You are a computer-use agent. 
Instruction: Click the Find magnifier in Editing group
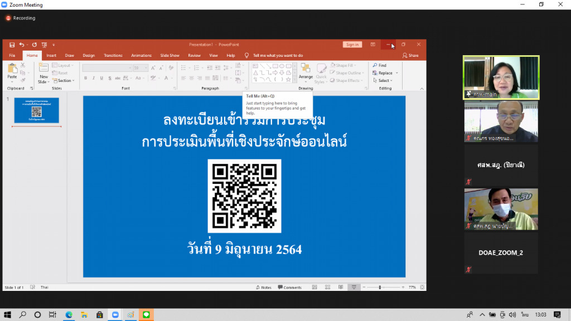(375, 65)
